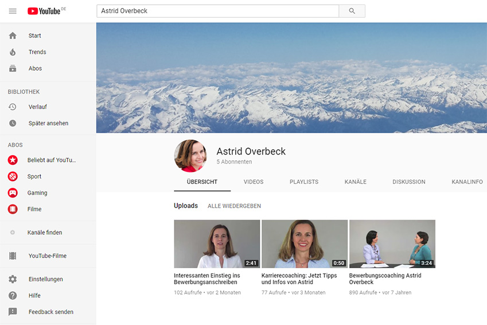This screenshot has height=325, width=487.
Task: Click the BIBLIOTHEK section header
Action: [24, 92]
